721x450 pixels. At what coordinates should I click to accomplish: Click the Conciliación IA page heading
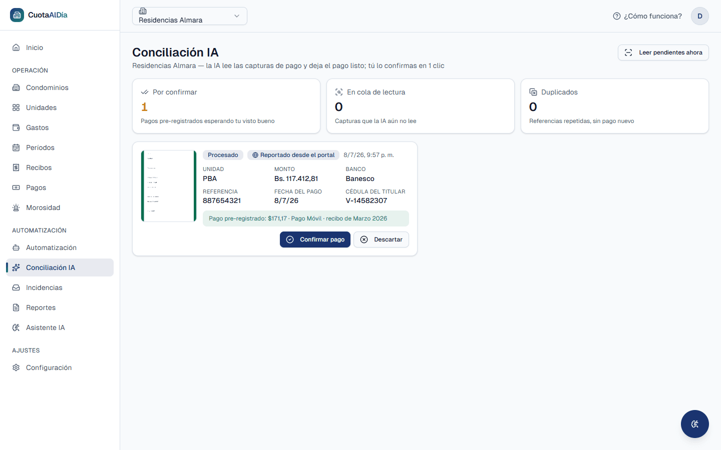pos(175,52)
